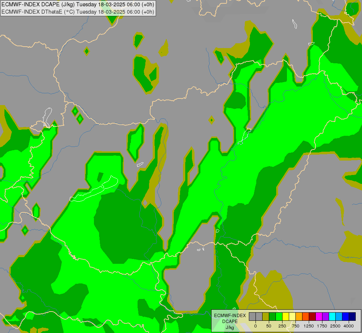Viewport: 362px width, 333px height.
Task: Choose the pure blue legend swatch
Action: 345,317
